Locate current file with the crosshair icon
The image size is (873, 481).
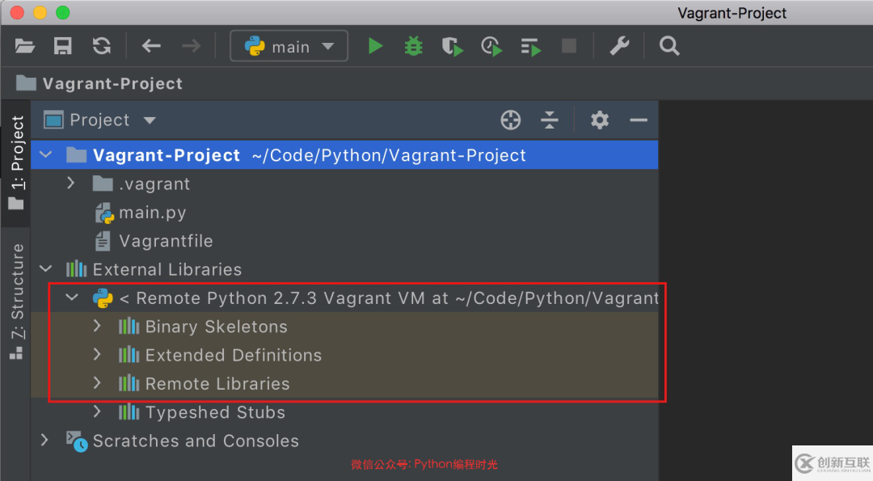tap(511, 120)
